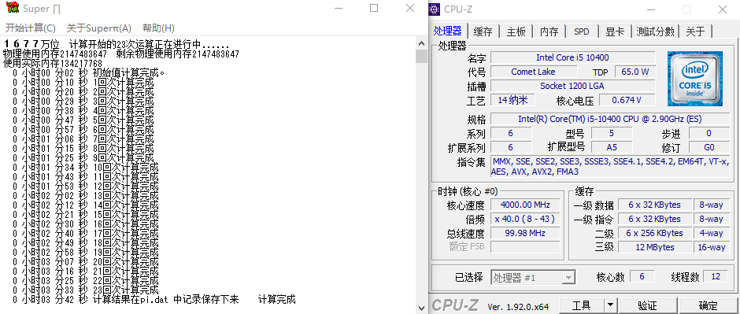Switch to the 关于 tab
The width and height of the screenshot is (740, 314).
(695, 31)
